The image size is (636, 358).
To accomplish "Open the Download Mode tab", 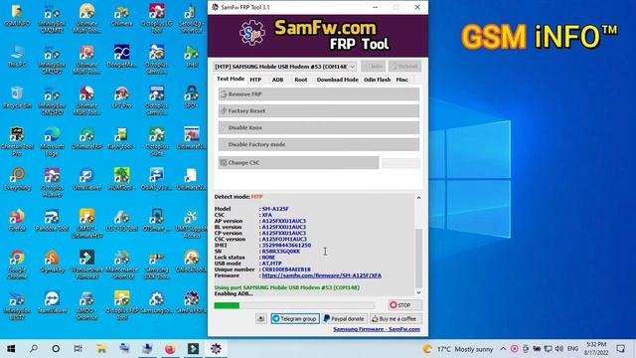I will (338, 80).
